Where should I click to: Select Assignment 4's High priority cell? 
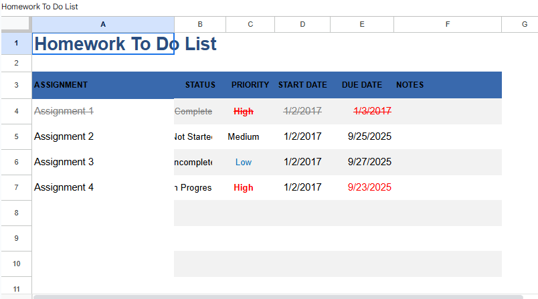click(244, 187)
